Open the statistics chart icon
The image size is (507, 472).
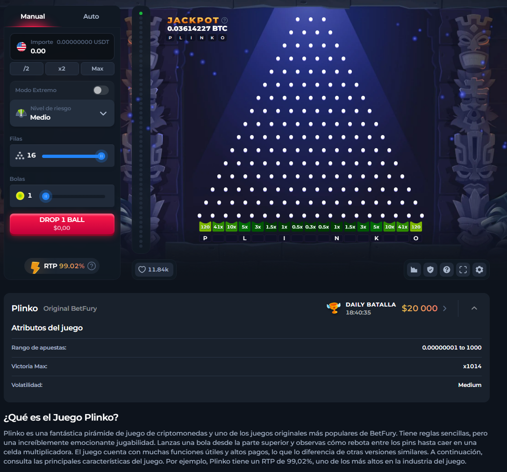414,270
